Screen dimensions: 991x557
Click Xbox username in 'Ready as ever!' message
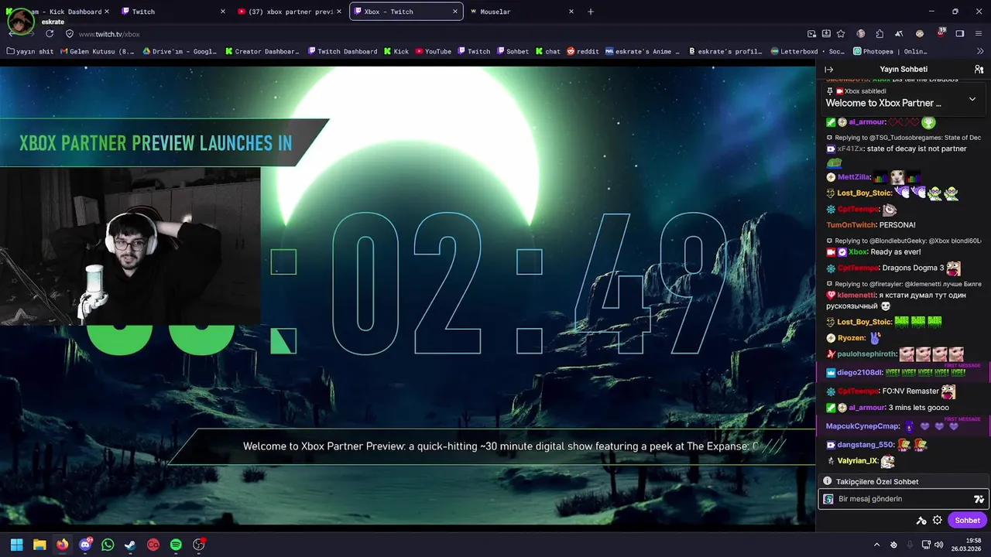pos(858,251)
